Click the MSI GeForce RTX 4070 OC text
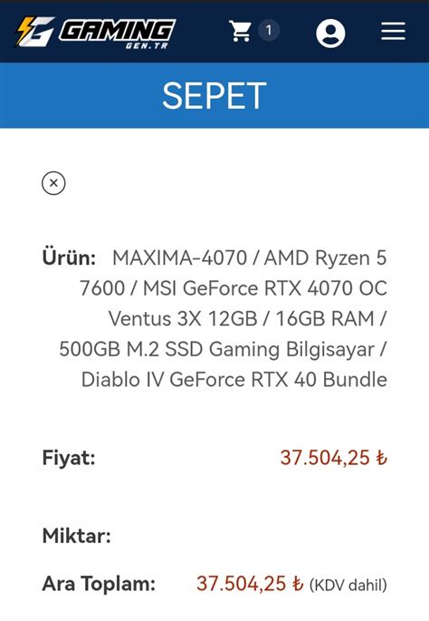 point(265,288)
